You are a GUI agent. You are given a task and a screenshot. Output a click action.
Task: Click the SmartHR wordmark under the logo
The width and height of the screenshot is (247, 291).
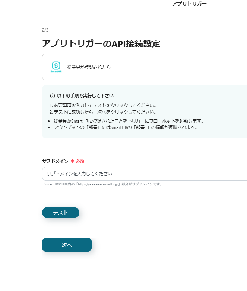pos(56,72)
